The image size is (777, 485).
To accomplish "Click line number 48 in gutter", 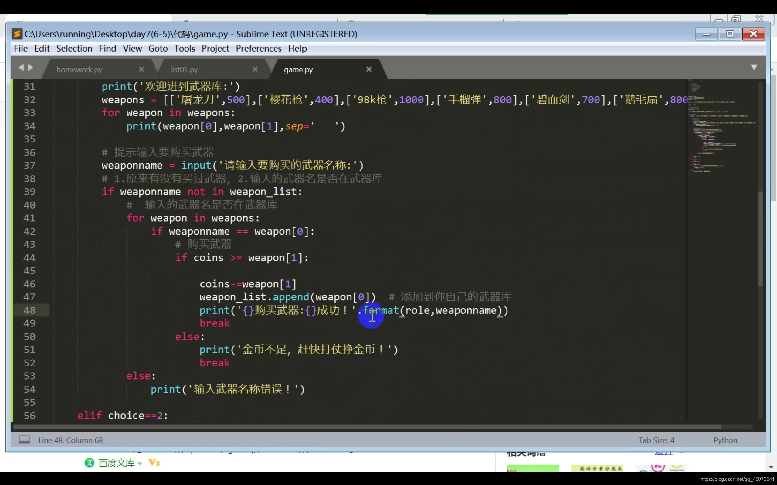I will 29,310.
